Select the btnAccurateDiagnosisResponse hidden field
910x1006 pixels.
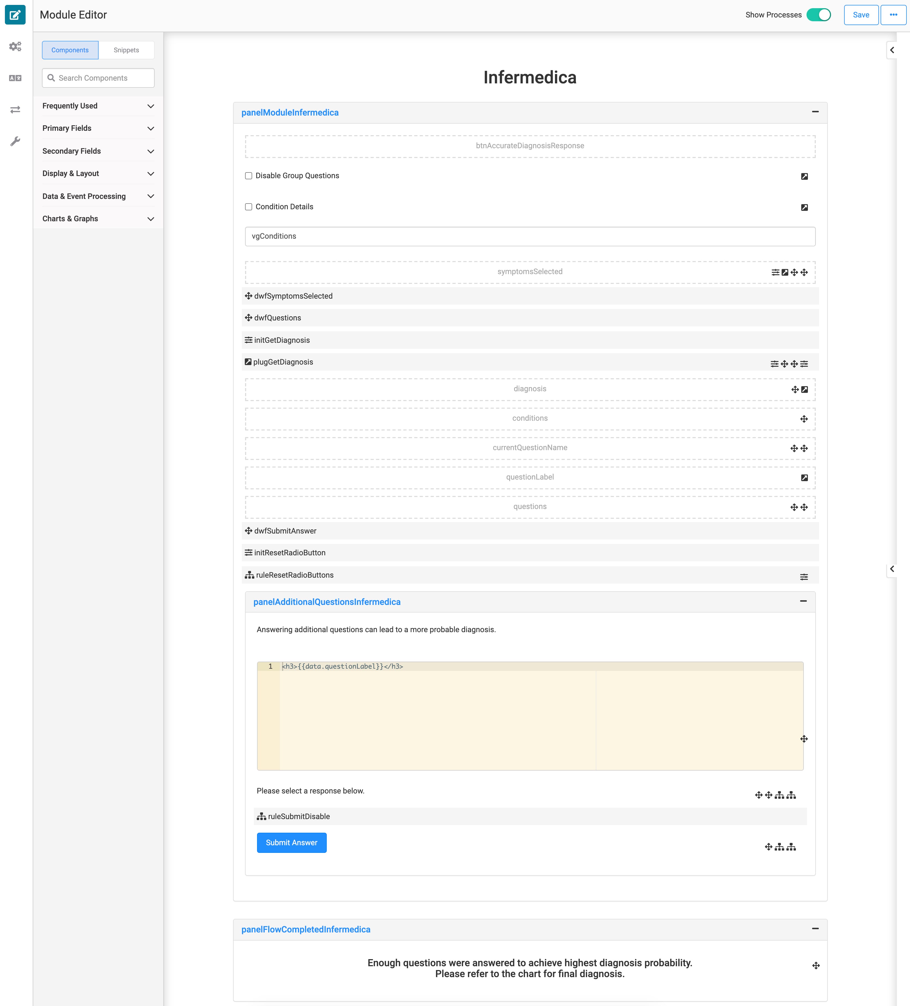pos(530,146)
